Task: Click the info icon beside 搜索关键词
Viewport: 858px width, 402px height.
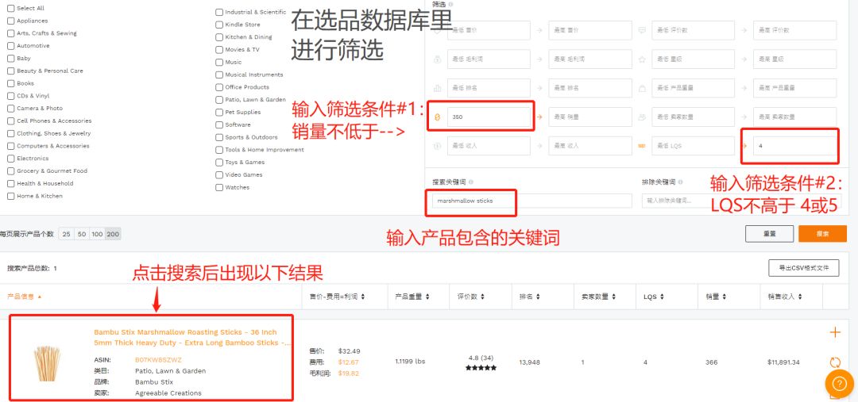Action: (472, 182)
